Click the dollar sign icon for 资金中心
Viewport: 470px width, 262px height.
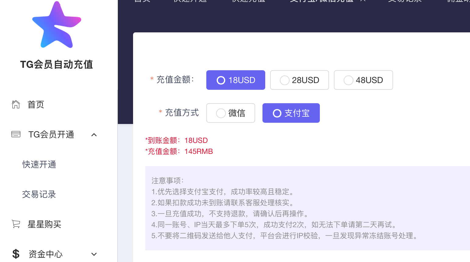click(x=16, y=254)
